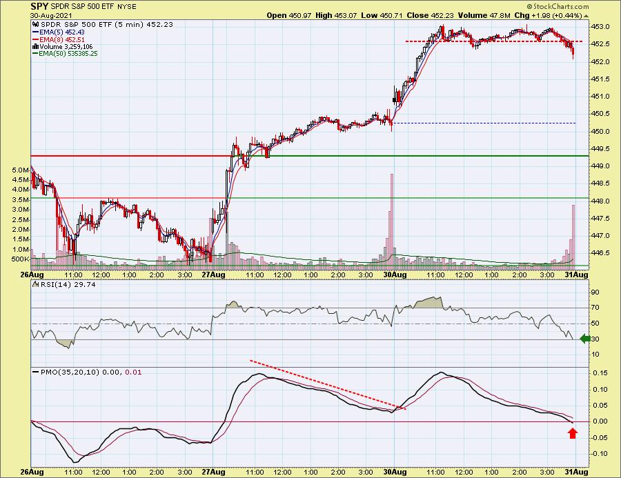Click the EMA(8) 452.51 legend entry
This screenshot has height=478, width=621.
61,39
